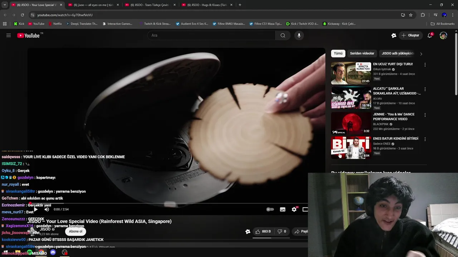This screenshot has width=458, height=257.
Task: Turn on subtitles in the player
Action: pyautogui.click(x=283, y=210)
